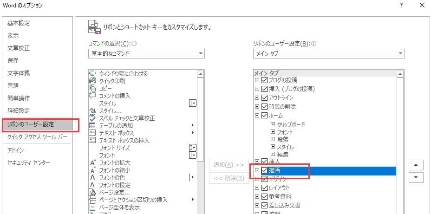Open the 基本設定 options category
The image size is (431, 214).
coord(19,23)
